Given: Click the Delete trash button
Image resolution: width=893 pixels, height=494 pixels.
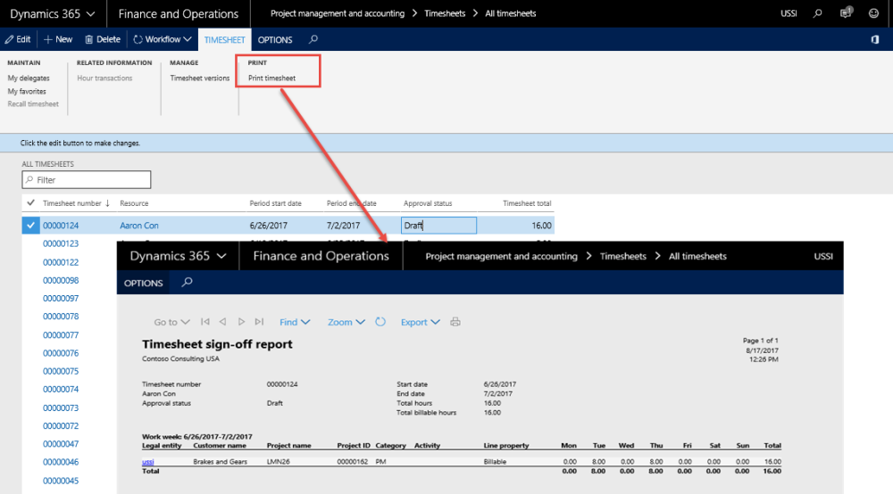Looking at the screenshot, I should pos(103,39).
